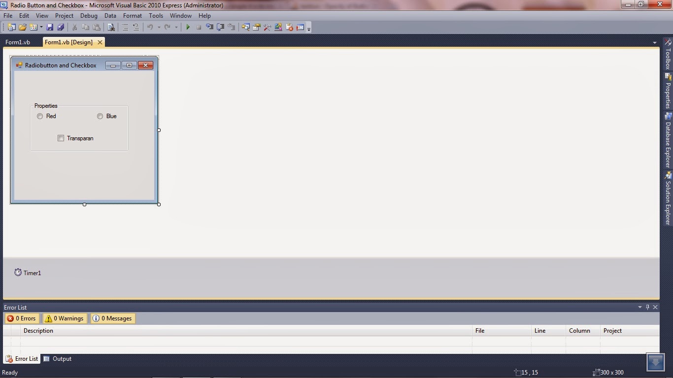Open the Help menu

click(204, 16)
